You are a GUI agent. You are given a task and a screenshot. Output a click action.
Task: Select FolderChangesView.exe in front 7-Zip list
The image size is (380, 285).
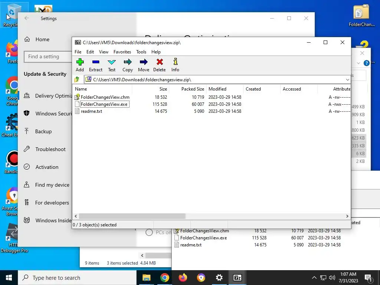104,104
